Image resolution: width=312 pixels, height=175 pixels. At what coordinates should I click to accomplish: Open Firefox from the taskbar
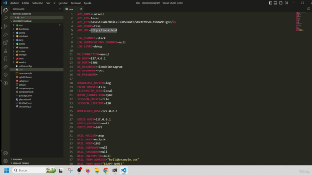click(x=88, y=170)
